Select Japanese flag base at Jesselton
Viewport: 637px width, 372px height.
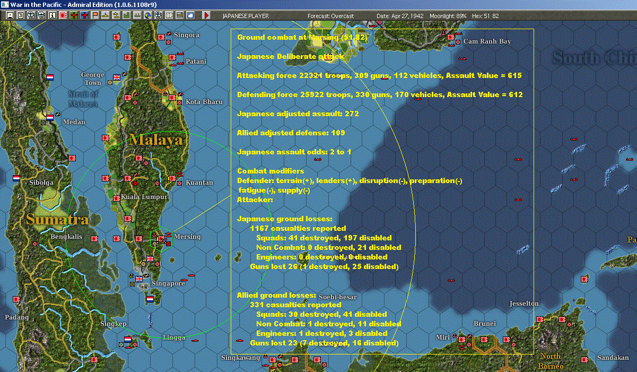539,319
